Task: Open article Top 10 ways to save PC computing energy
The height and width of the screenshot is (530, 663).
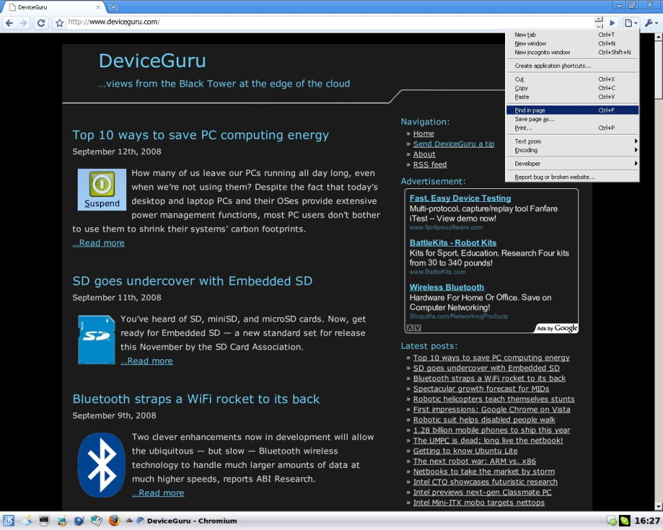Action: (201, 135)
